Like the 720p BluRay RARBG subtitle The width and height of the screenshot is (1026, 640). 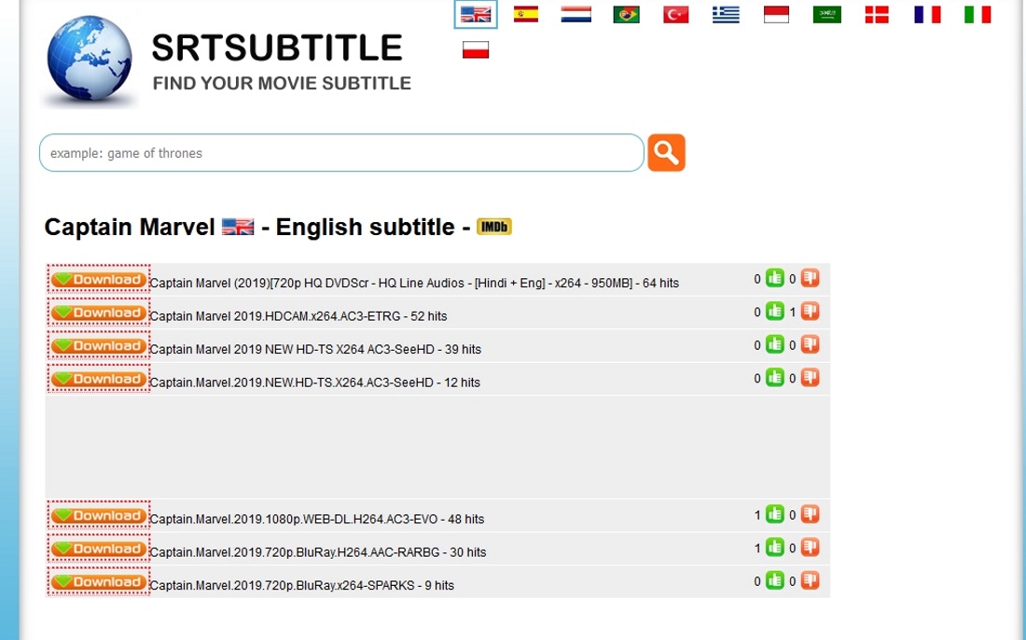774,548
